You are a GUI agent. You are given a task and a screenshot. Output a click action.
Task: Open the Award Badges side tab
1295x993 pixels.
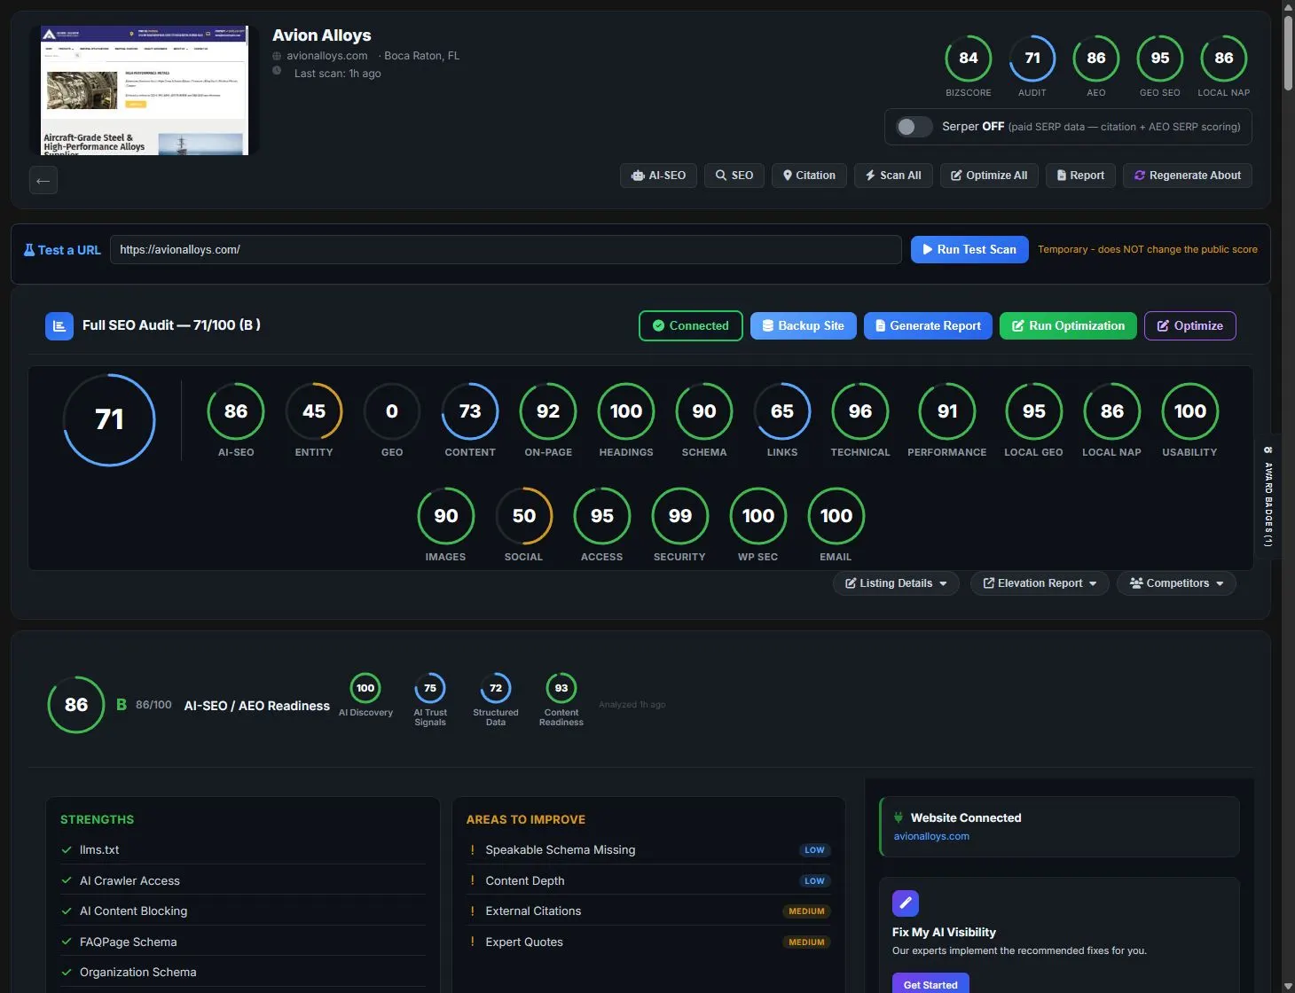pos(1268,496)
